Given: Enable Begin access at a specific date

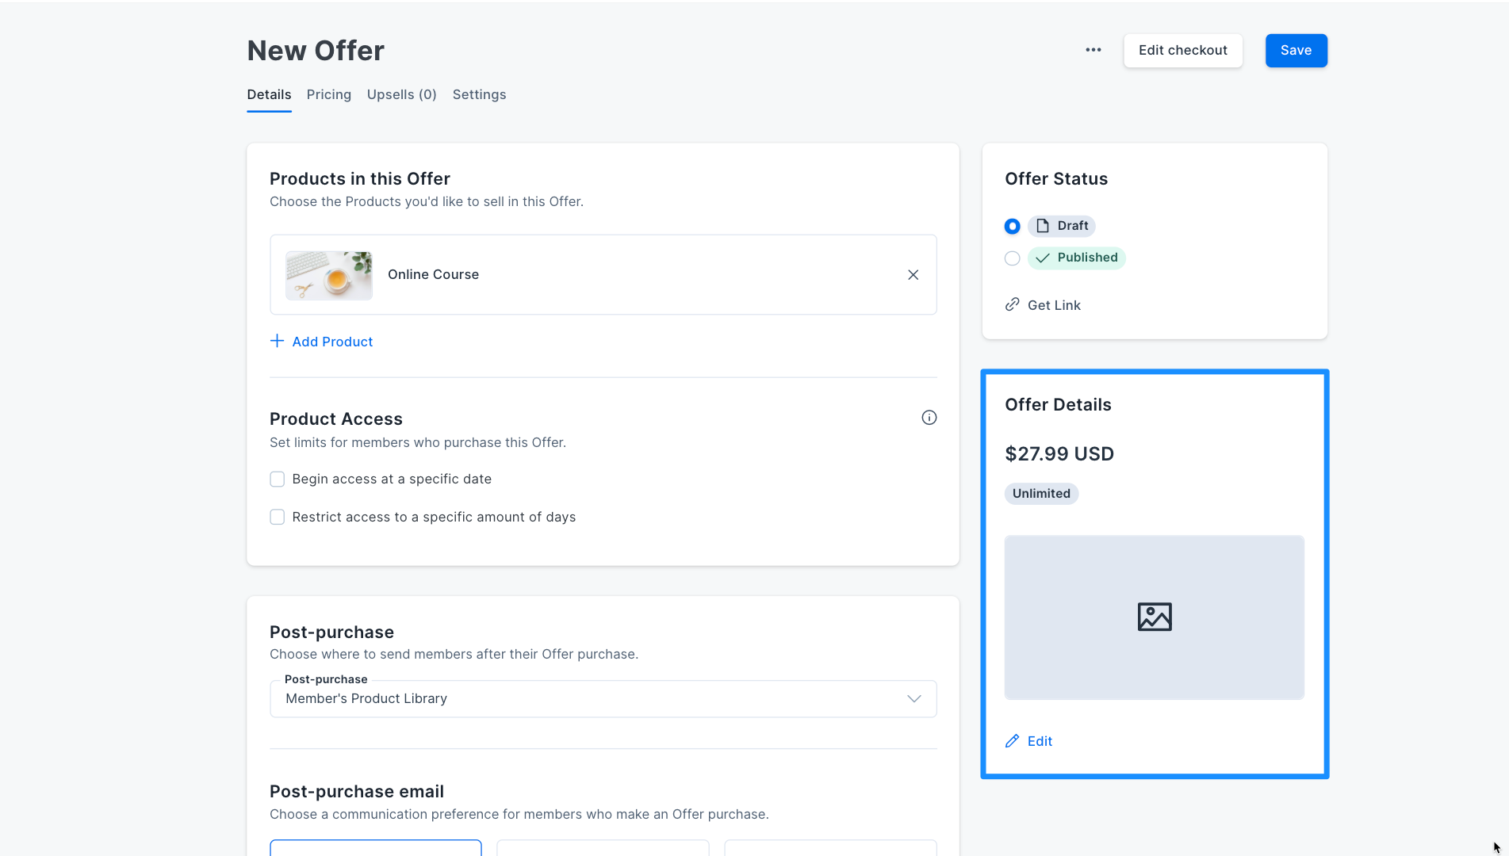Looking at the screenshot, I should tap(278, 480).
